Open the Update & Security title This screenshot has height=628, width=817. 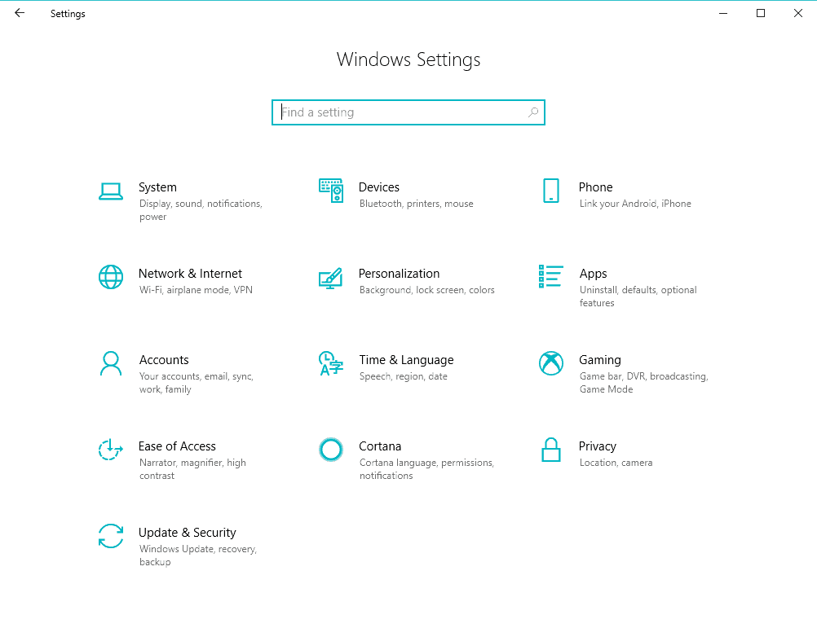coord(187,533)
